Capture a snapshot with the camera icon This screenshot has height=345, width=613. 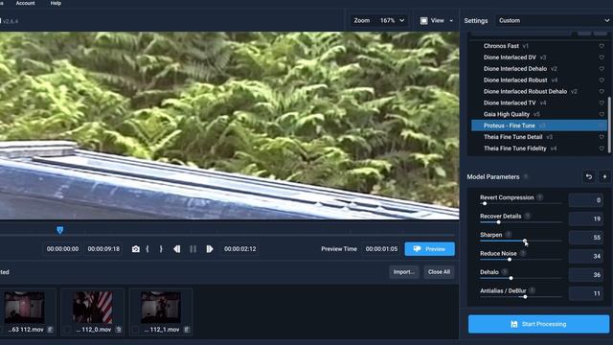point(136,249)
